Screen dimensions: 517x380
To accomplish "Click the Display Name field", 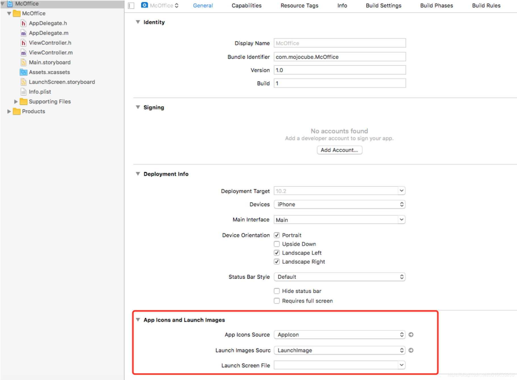I will pyautogui.click(x=340, y=43).
